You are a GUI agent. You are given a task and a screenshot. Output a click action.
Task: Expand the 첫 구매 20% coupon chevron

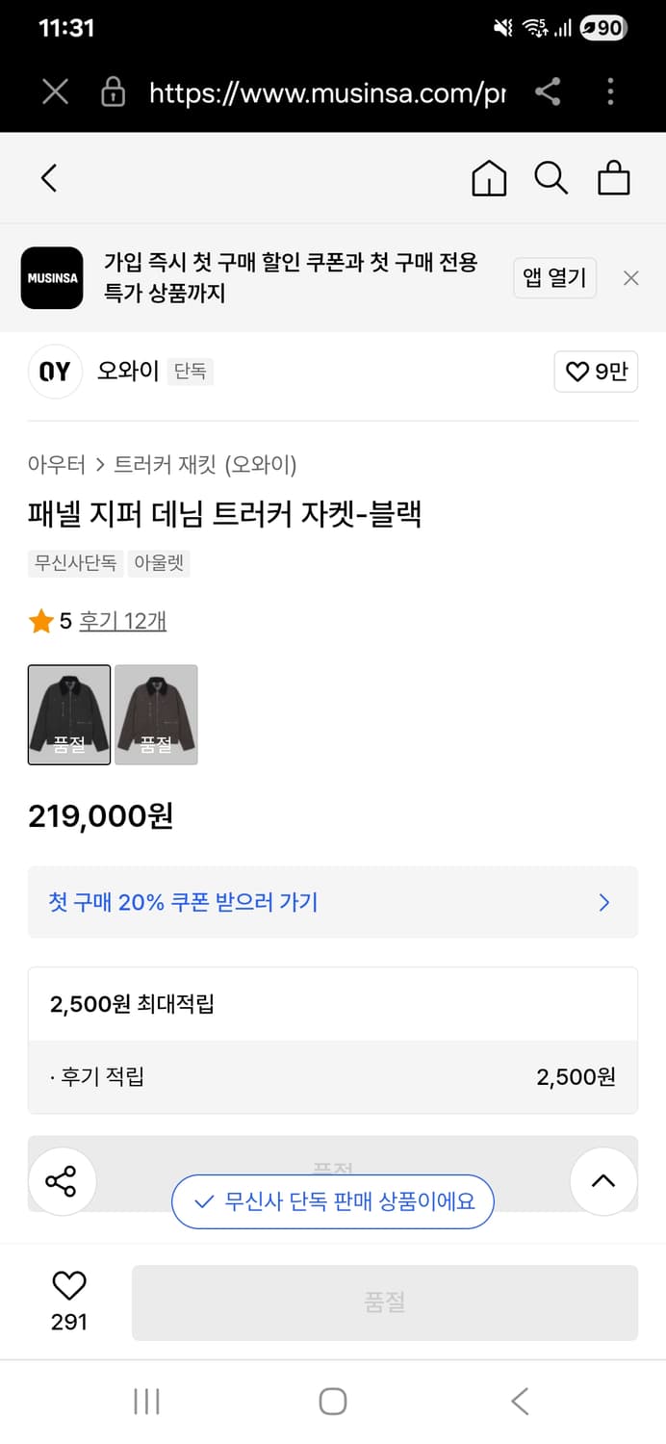pyautogui.click(x=604, y=902)
